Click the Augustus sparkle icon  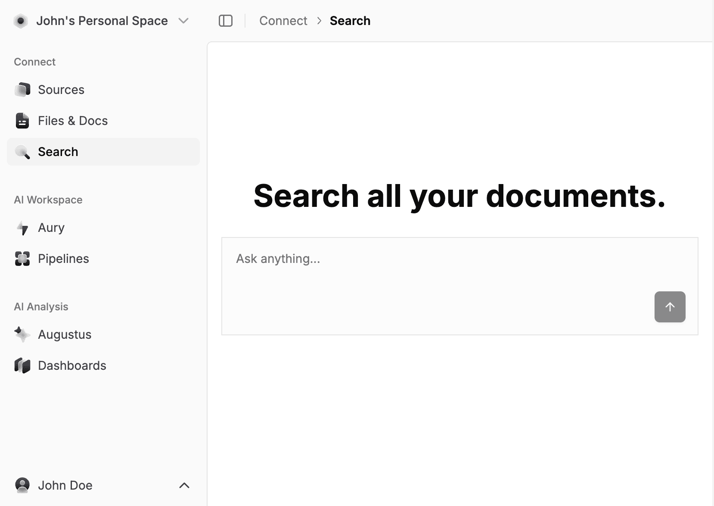click(22, 334)
